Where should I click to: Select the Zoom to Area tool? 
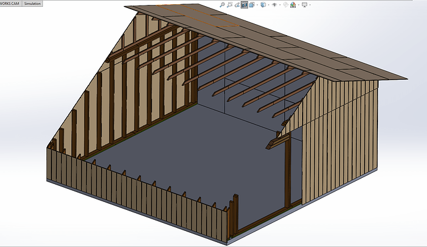(230, 4)
